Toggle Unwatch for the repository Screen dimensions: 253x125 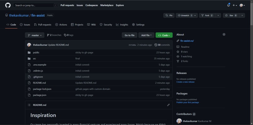(185, 15)
